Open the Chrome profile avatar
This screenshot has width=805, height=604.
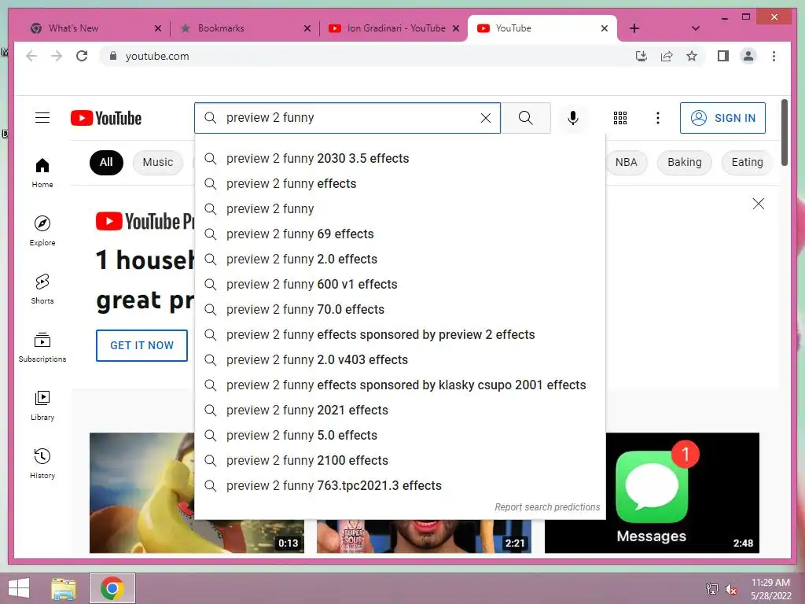(x=748, y=56)
